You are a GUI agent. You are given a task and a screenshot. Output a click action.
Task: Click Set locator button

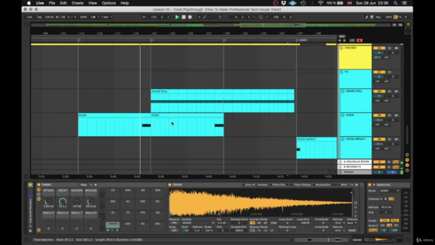[342, 36]
